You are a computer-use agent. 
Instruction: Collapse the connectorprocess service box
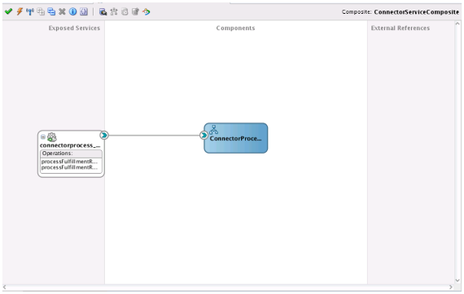pos(43,137)
